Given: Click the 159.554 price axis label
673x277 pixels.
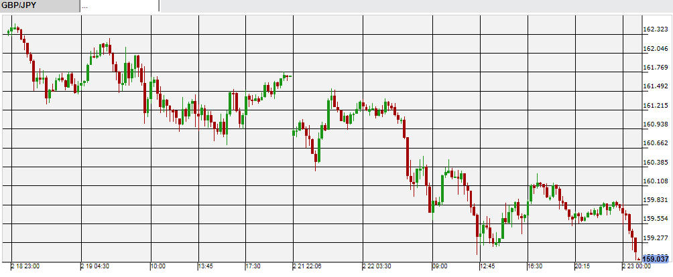Looking at the screenshot, I should [656, 219].
